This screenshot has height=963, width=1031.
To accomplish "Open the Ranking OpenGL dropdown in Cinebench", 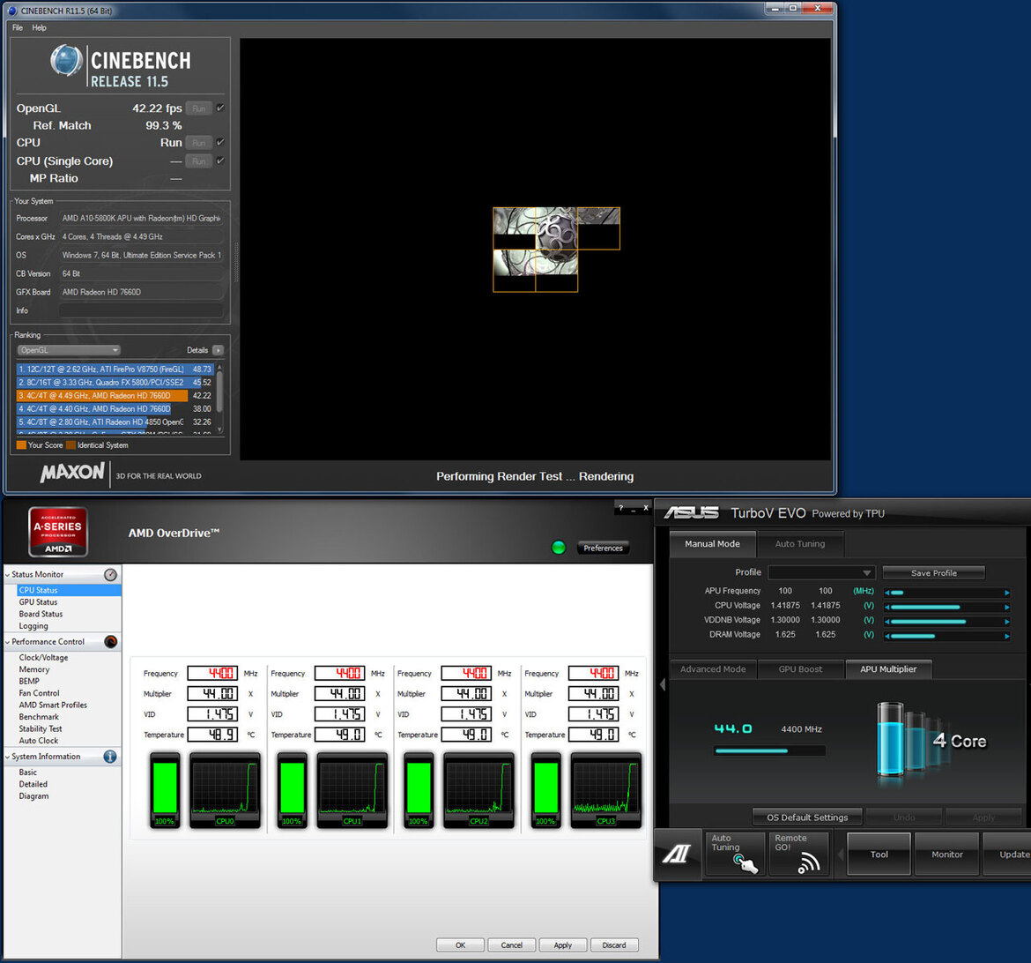I will click(69, 350).
